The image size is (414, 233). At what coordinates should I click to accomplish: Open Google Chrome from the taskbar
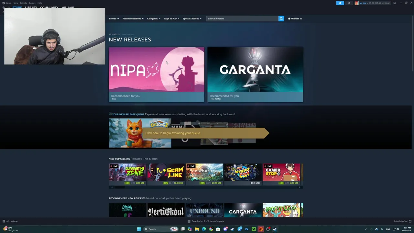coord(211,229)
